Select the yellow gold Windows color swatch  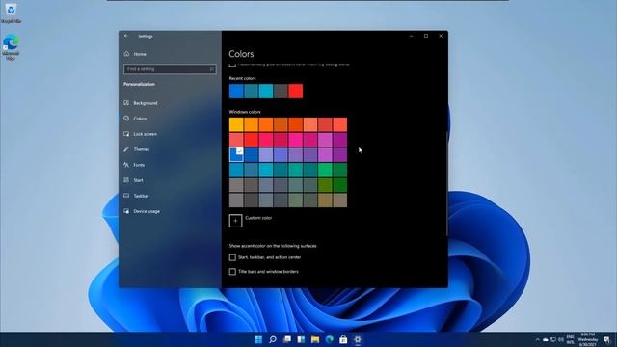click(x=236, y=124)
